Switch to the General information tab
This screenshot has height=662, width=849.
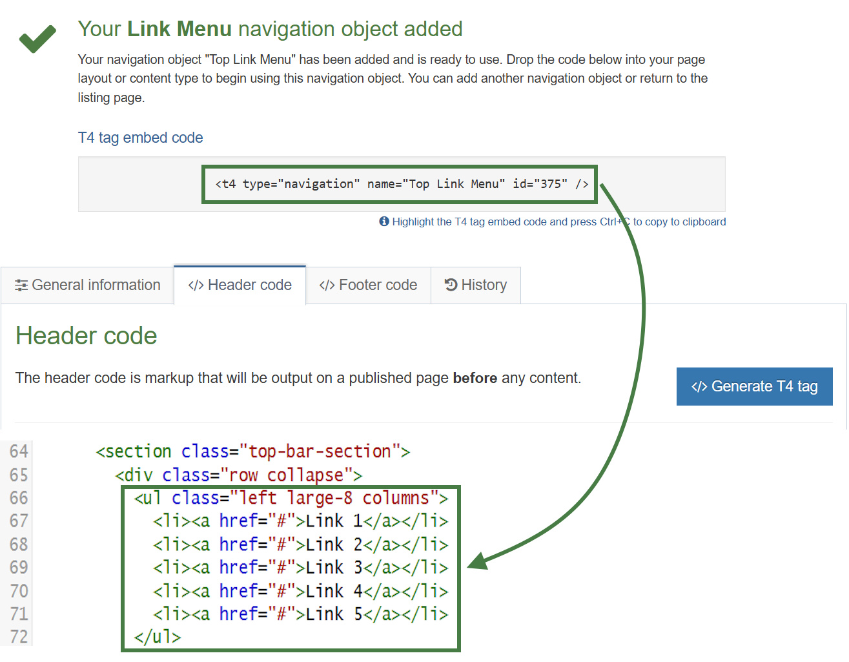click(96, 285)
